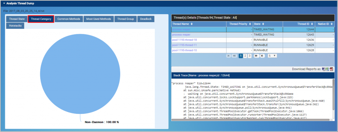Open process reaper thread with ID 12644

pyautogui.click(x=181, y=29)
